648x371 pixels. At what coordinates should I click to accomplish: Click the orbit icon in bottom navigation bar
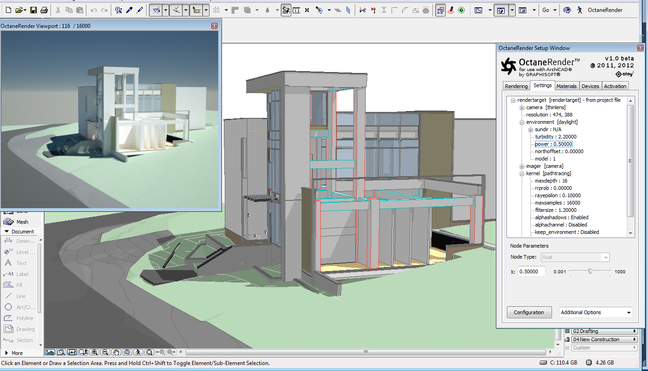pos(127,352)
